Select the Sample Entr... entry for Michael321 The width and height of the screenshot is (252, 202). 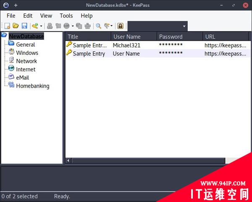coord(90,45)
